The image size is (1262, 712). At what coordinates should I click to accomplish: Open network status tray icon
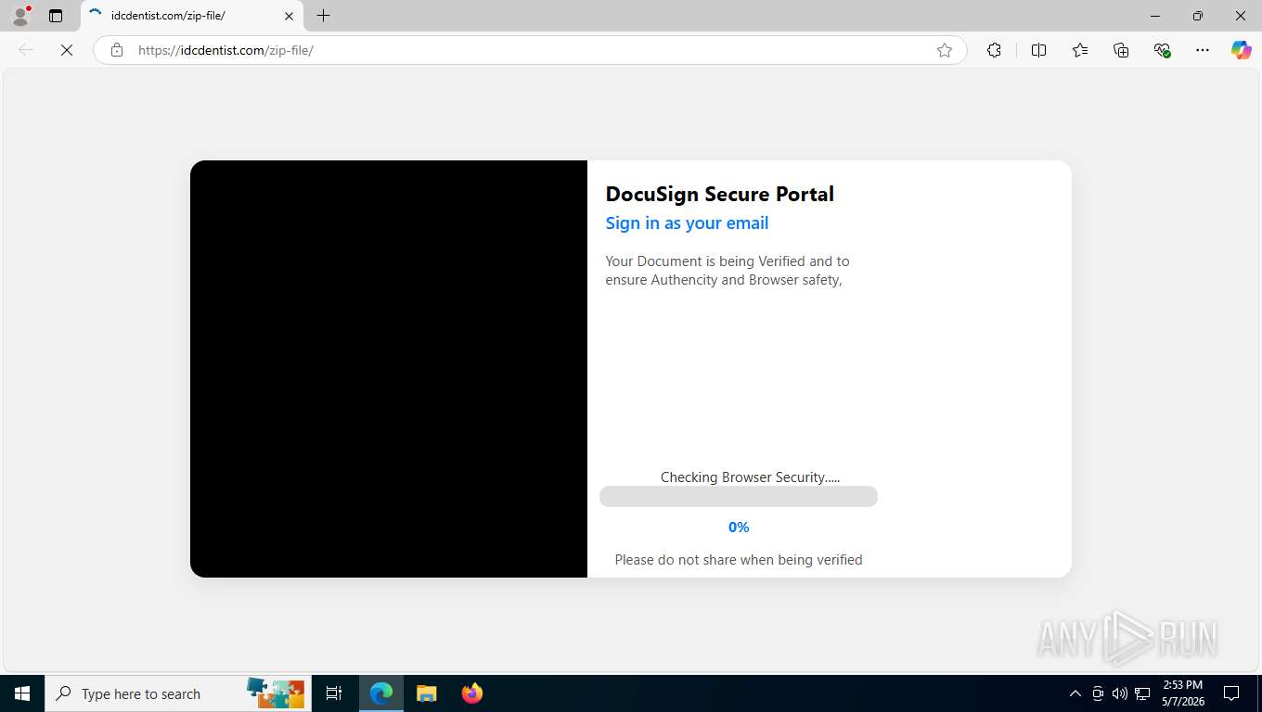tap(1142, 693)
